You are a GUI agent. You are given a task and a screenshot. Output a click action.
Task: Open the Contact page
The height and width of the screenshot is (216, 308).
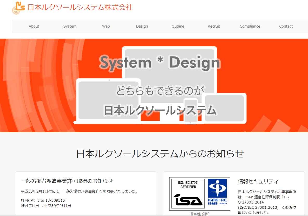286,26
